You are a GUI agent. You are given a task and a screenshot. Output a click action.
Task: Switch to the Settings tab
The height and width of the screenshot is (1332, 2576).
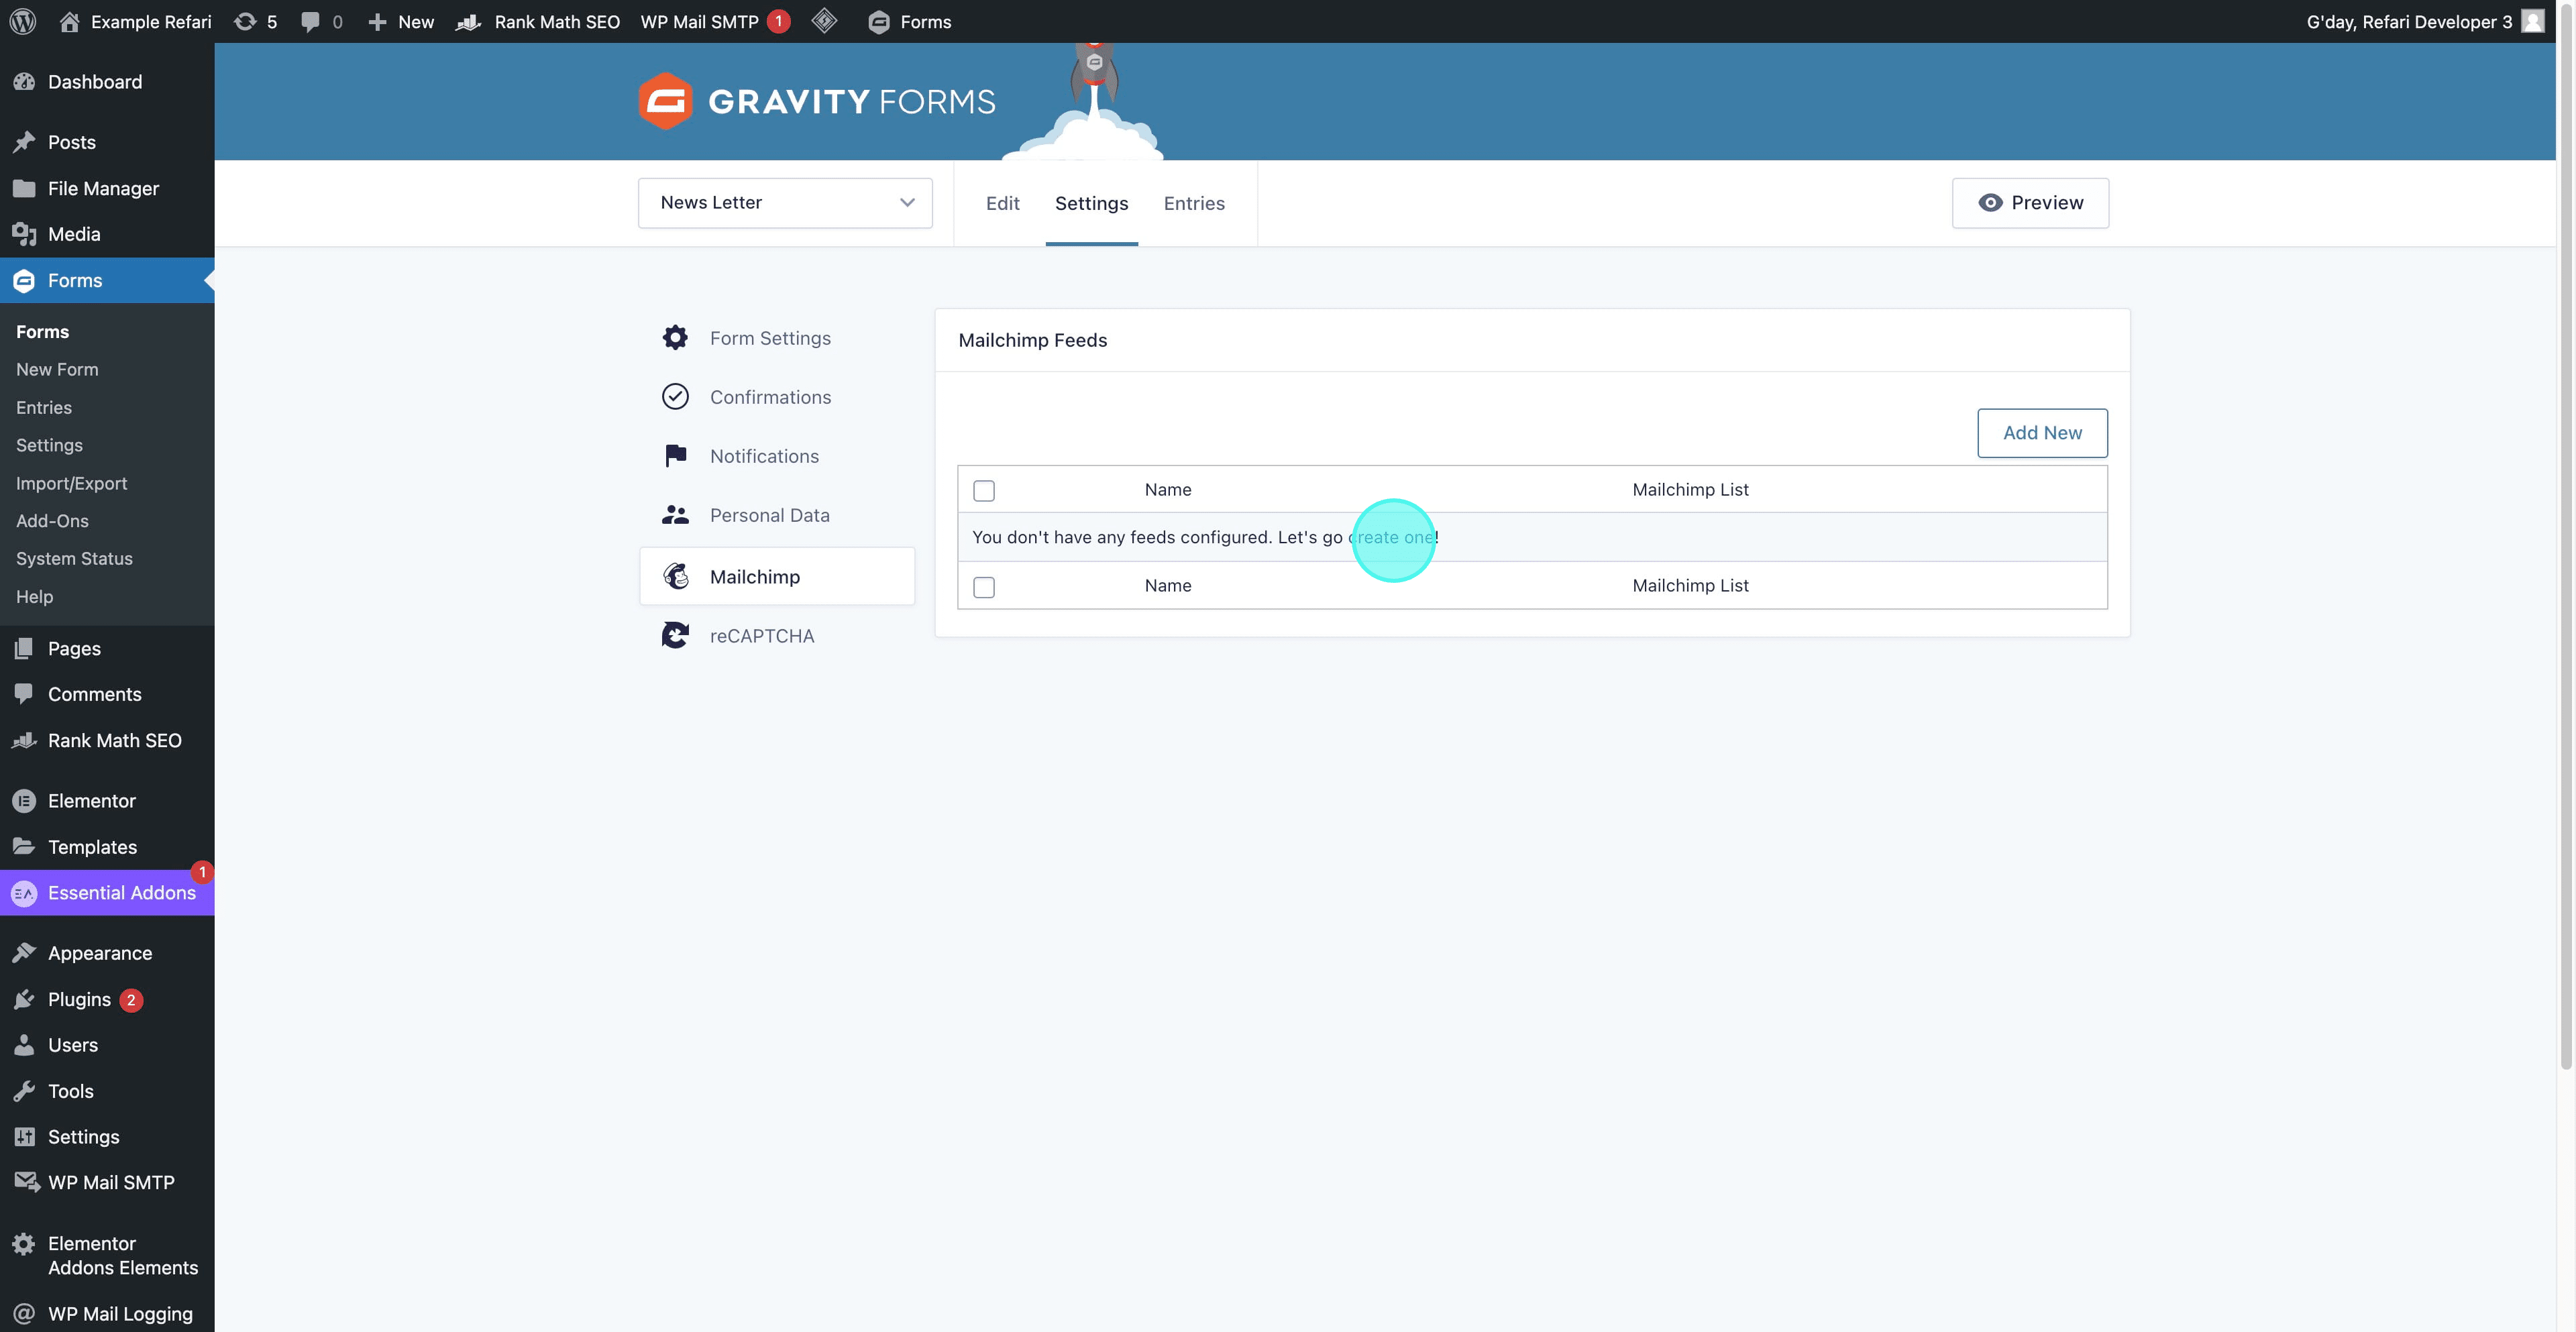1091,203
